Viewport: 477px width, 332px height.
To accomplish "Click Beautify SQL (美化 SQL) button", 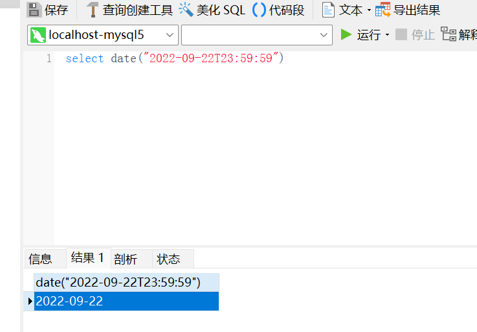I will [x=212, y=10].
